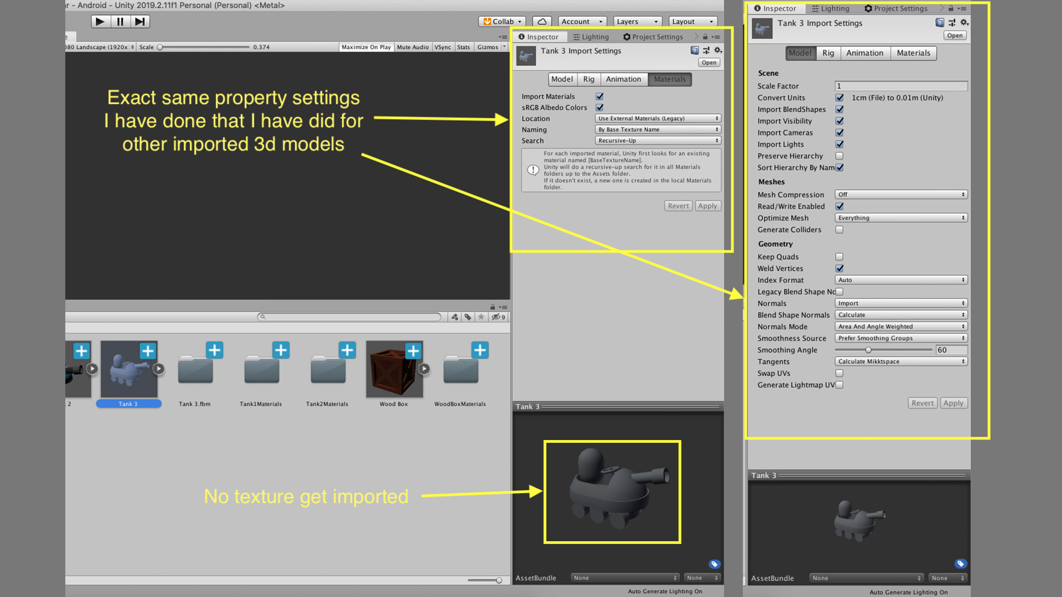Switch to the Lighting tab
Screen dimensions: 1062x597
590,36
